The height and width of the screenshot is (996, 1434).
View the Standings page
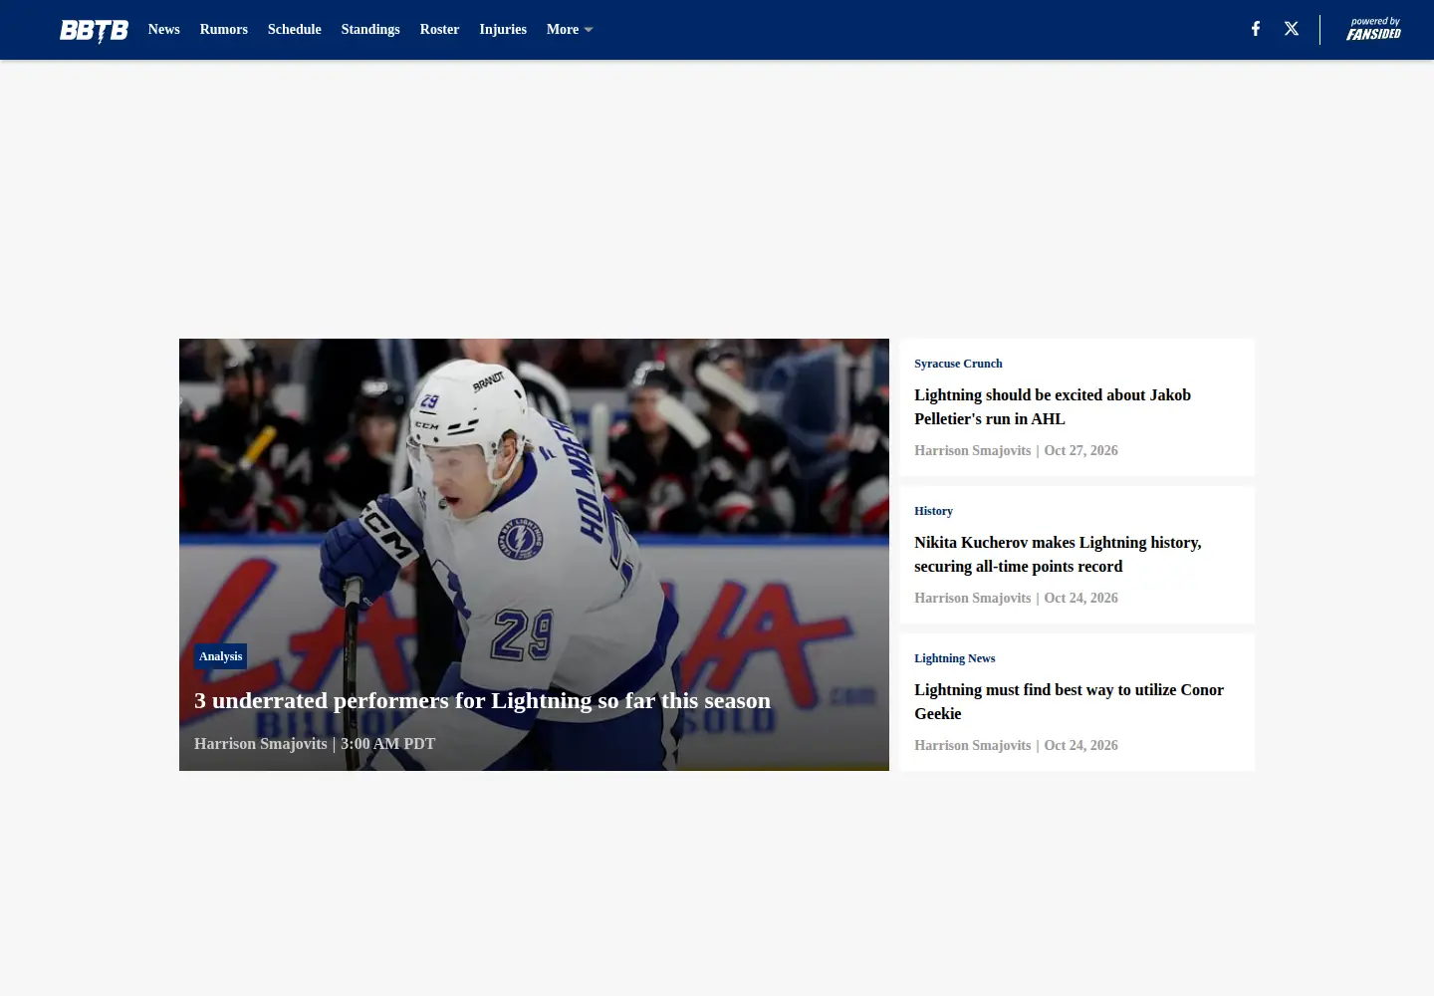(x=370, y=30)
